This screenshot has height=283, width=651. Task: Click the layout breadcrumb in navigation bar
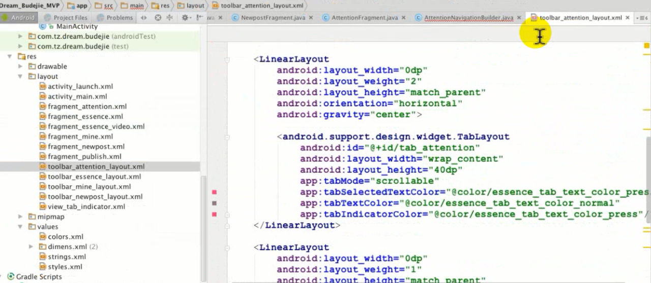coord(195,6)
